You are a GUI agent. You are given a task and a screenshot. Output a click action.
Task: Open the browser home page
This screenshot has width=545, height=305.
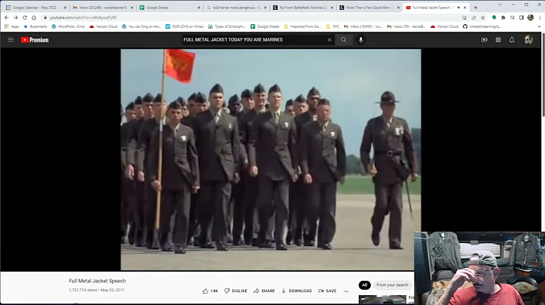tap(34, 17)
